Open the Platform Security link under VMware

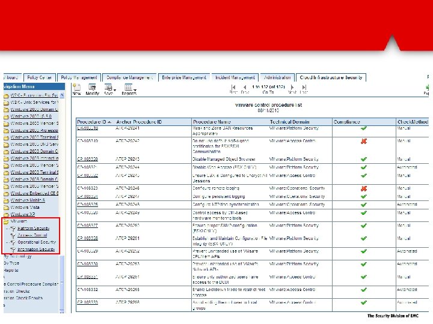pyautogui.click(x=34, y=229)
